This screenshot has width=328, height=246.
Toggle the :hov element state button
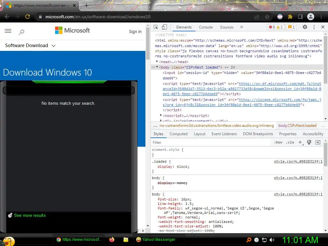click(x=278, y=142)
